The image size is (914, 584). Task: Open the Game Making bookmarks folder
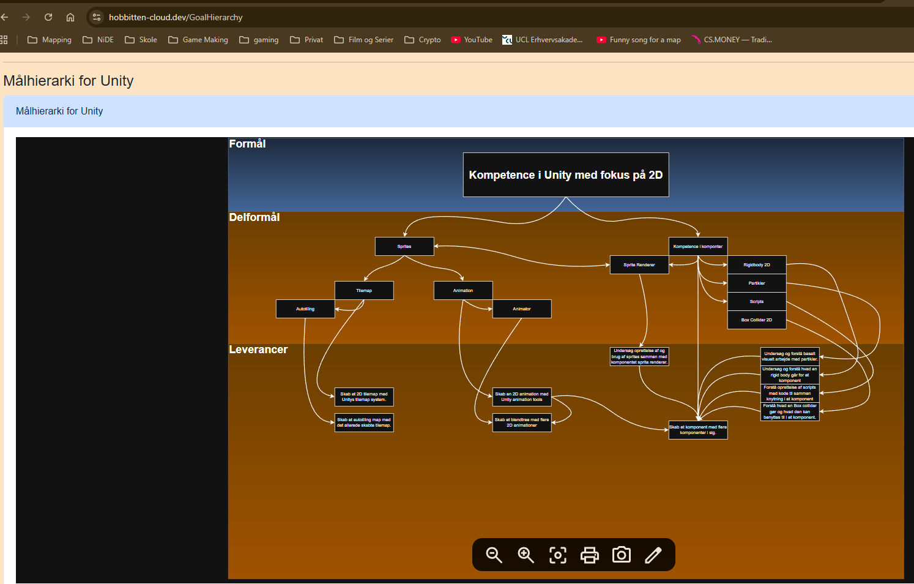198,40
